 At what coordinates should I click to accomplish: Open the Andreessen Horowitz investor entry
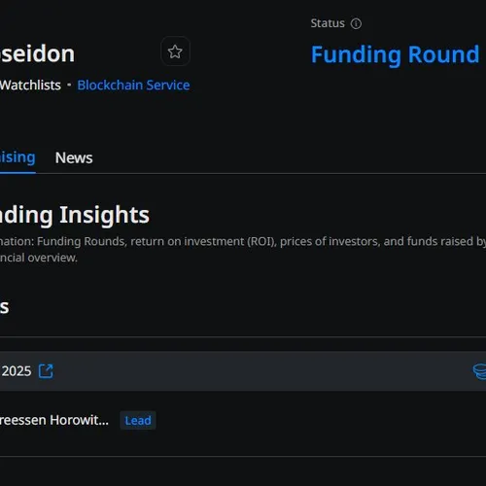[x=54, y=420]
